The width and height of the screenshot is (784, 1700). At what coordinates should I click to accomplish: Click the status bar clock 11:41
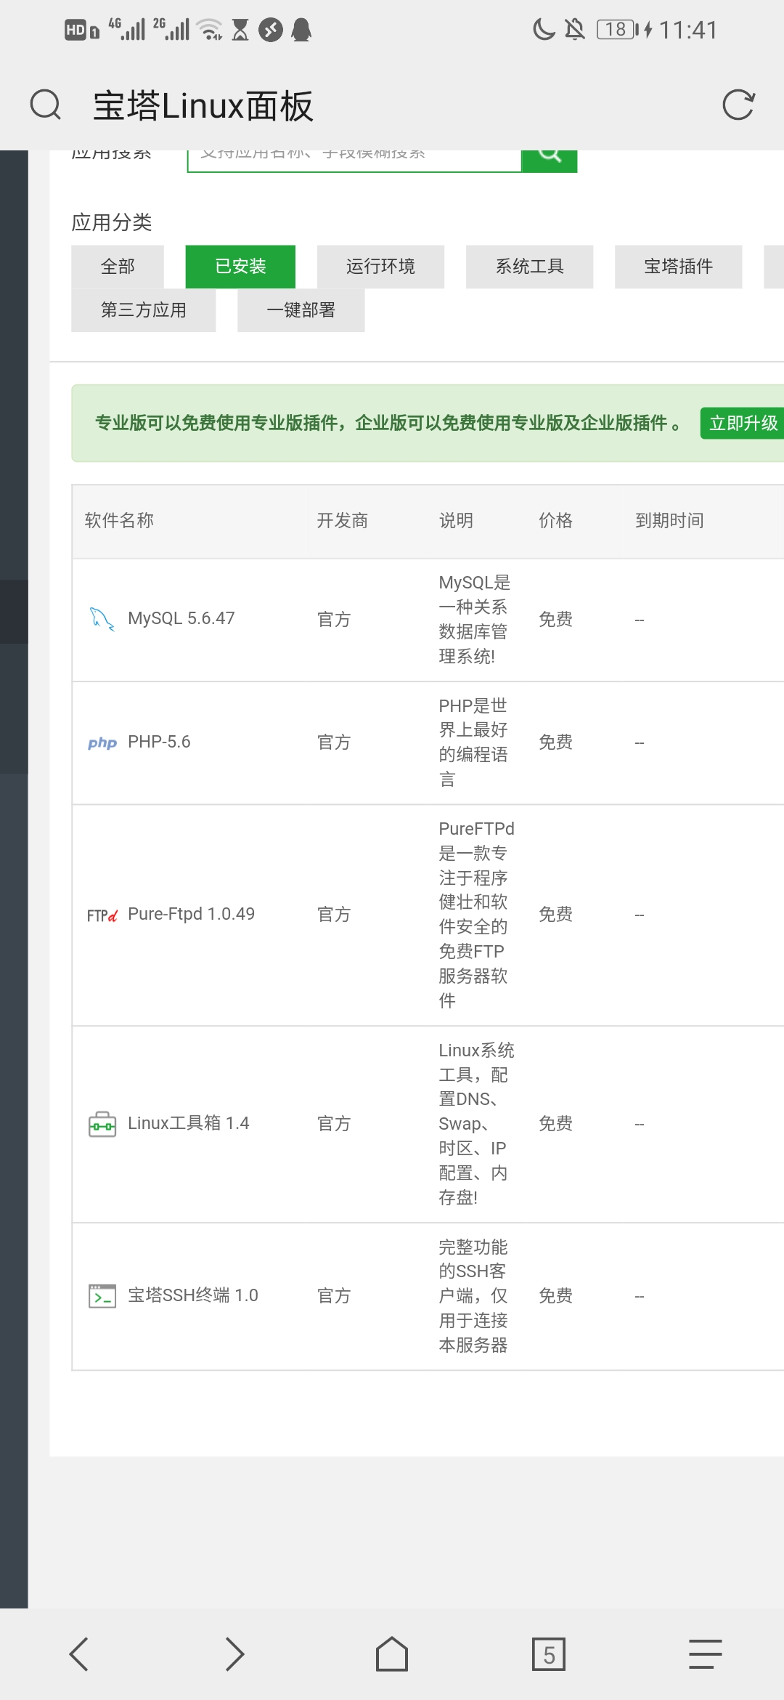[x=688, y=30]
